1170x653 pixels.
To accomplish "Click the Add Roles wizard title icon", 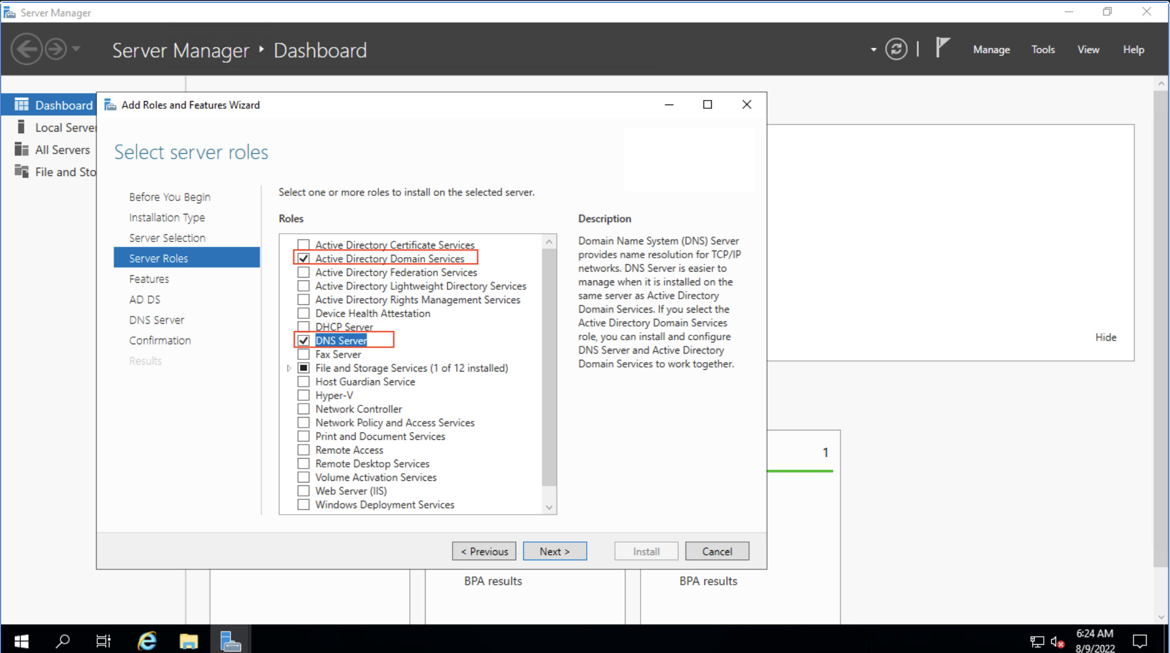I will click(111, 105).
